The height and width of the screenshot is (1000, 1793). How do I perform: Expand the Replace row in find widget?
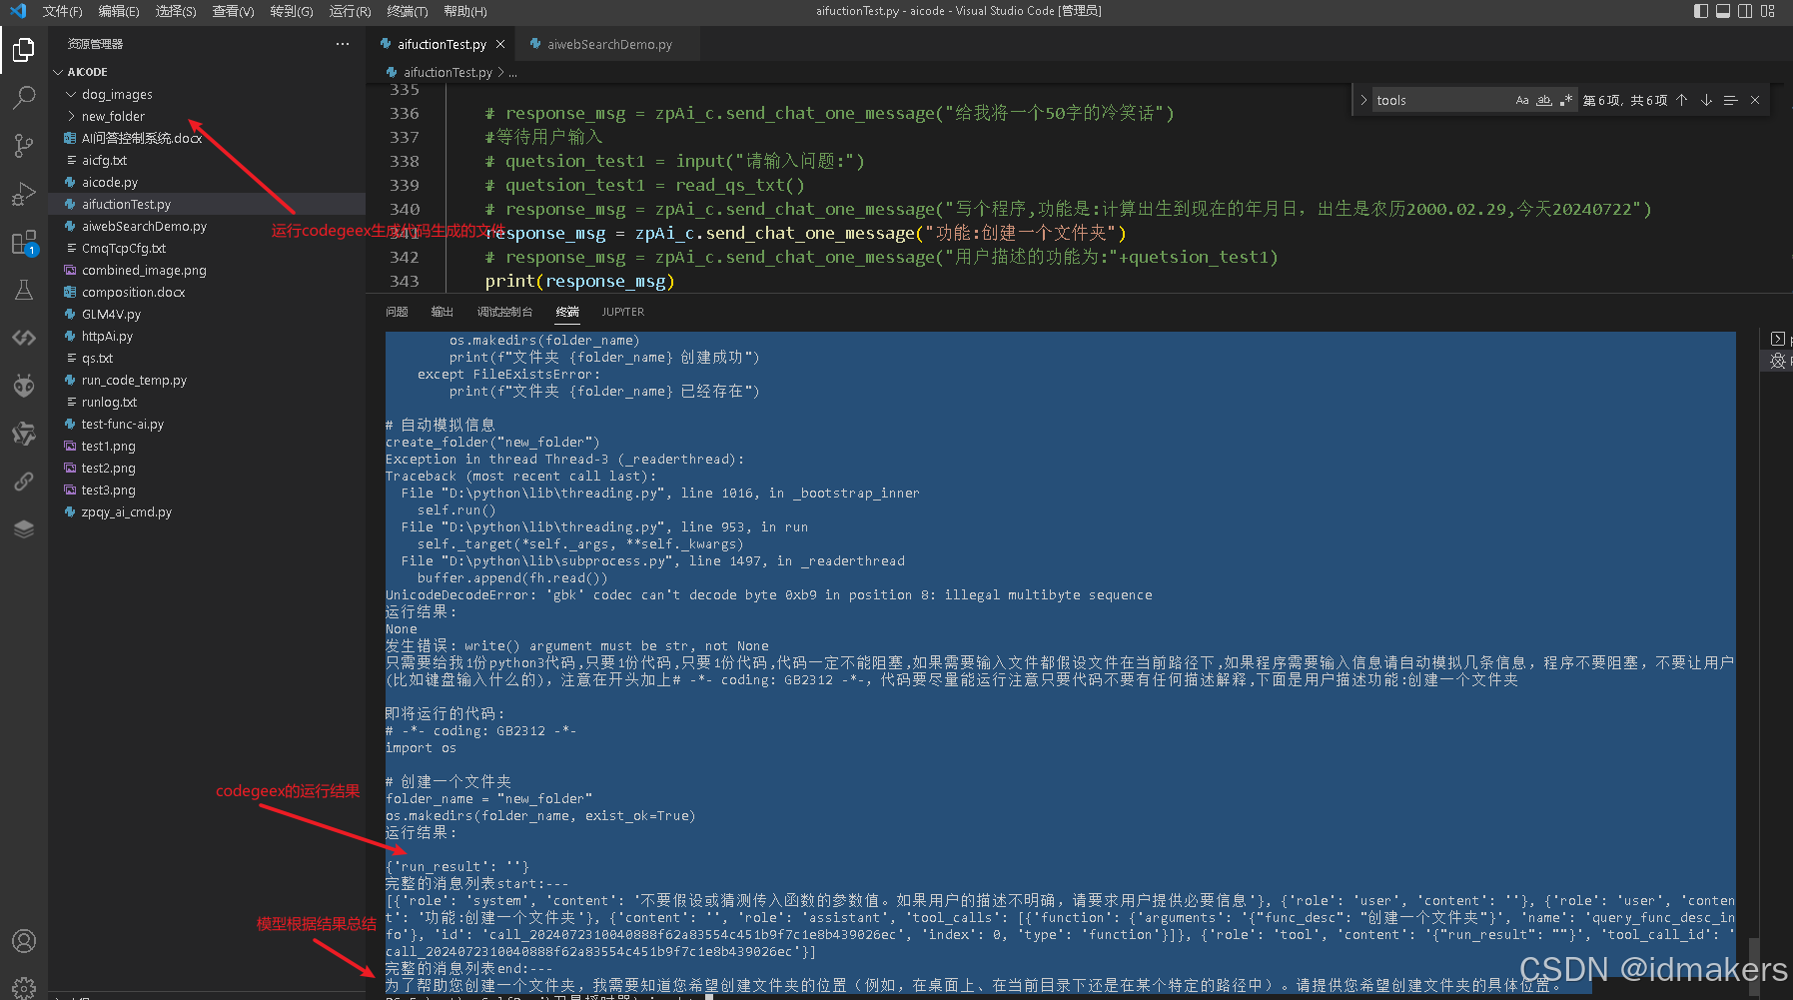tap(1363, 100)
